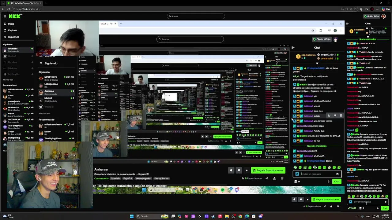Expand the leaderboard chevron in the streamed video chat
The image size is (392, 220).
click(317, 63)
